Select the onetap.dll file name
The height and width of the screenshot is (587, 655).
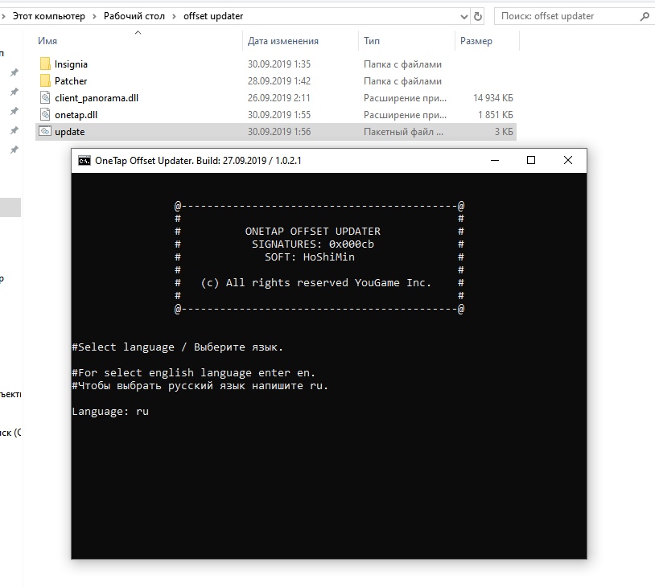(x=76, y=115)
